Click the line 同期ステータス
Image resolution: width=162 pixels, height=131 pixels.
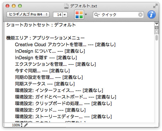point(45,84)
